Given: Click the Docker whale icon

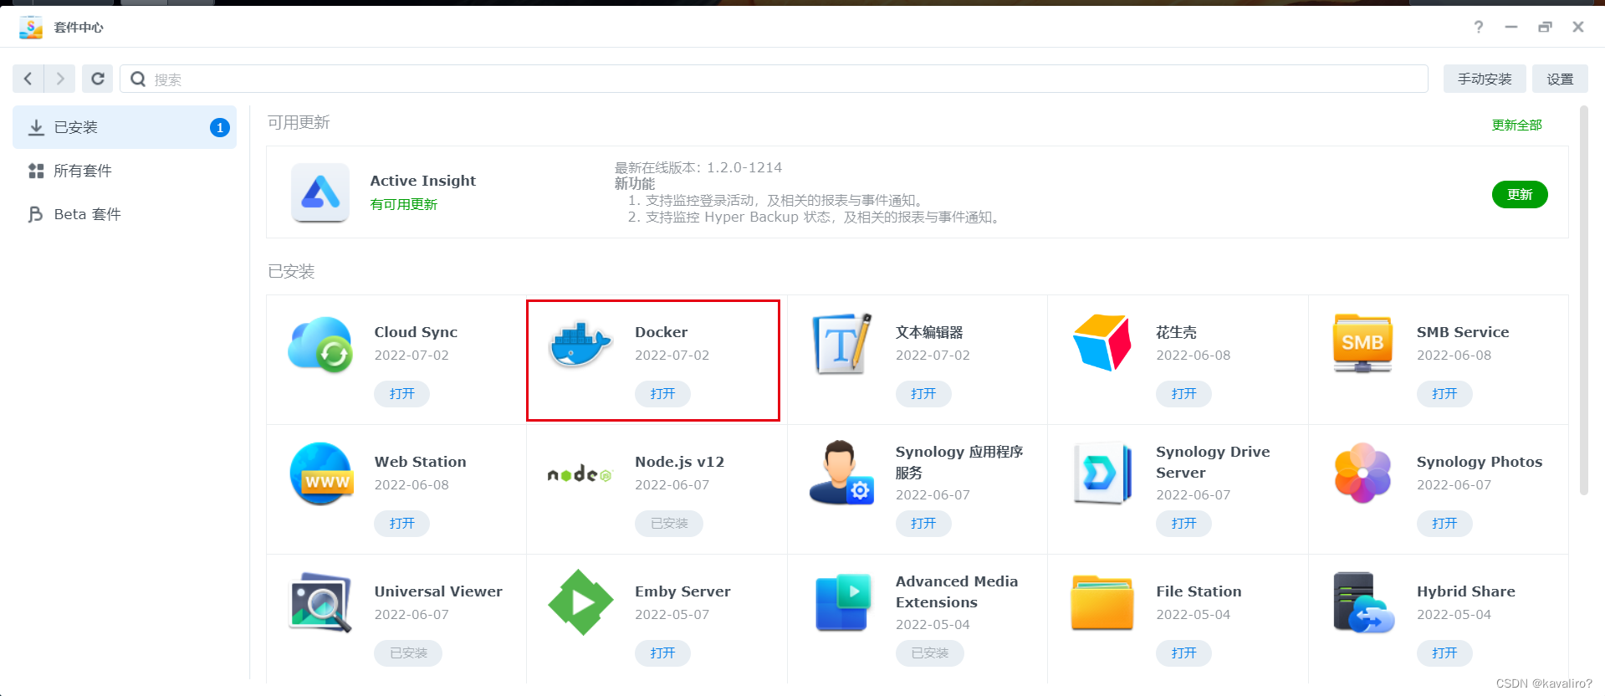Looking at the screenshot, I should point(580,344).
